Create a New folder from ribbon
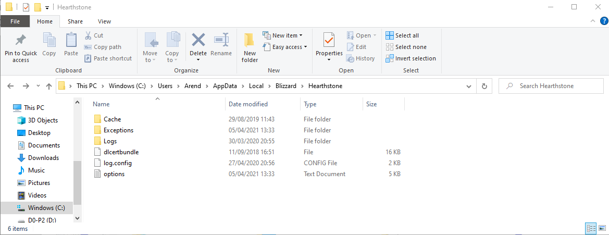 click(x=250, y=47)
